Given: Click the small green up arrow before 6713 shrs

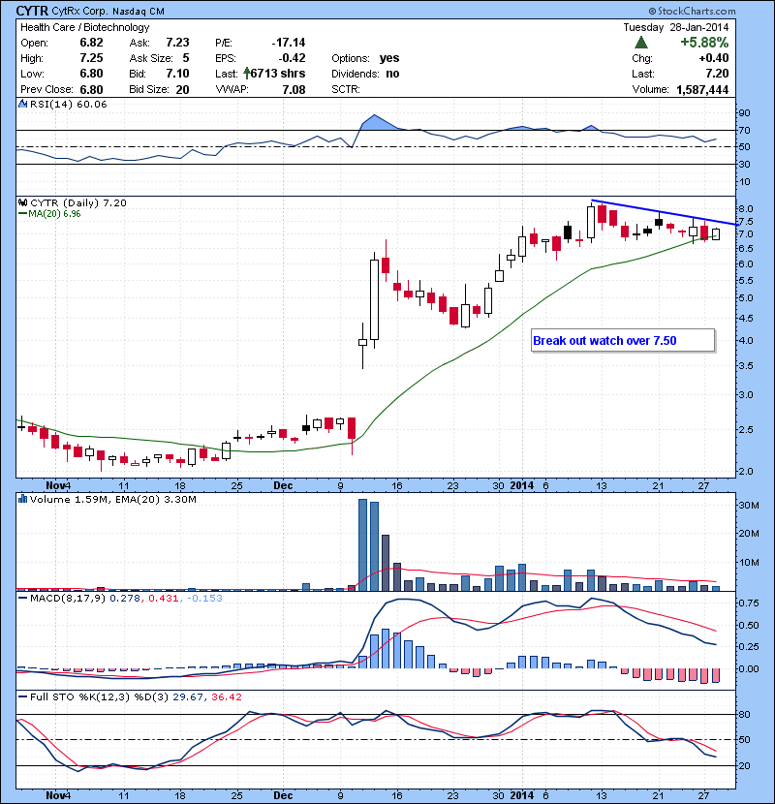Looking at the screenshot, I should click(247, 74).
